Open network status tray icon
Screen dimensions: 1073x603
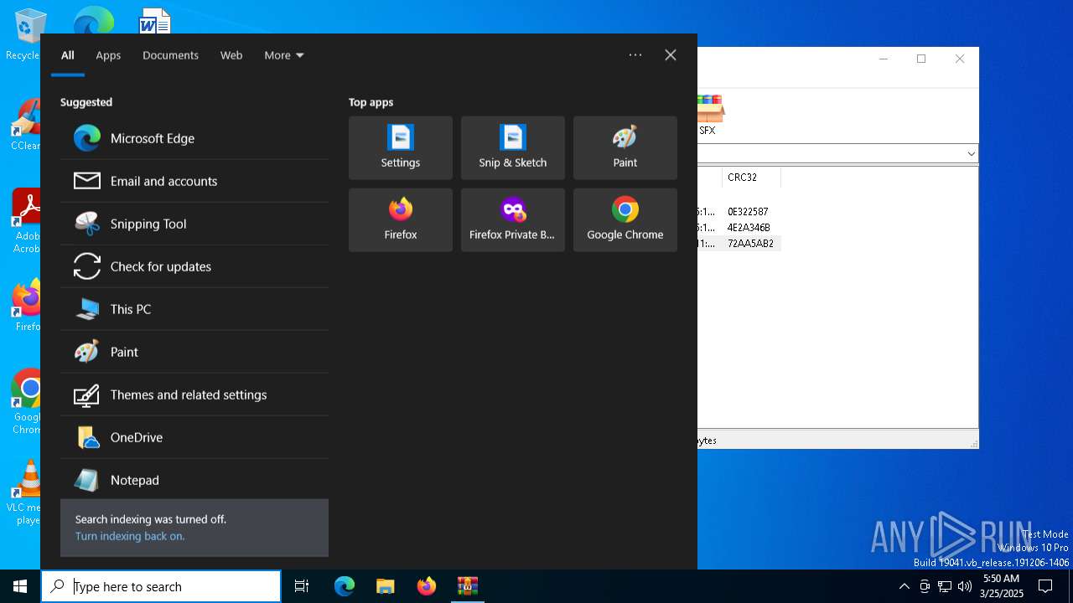click(x=945, y=586)
